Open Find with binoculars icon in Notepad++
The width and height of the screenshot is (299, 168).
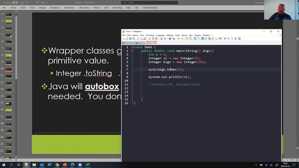pos(170,39)
